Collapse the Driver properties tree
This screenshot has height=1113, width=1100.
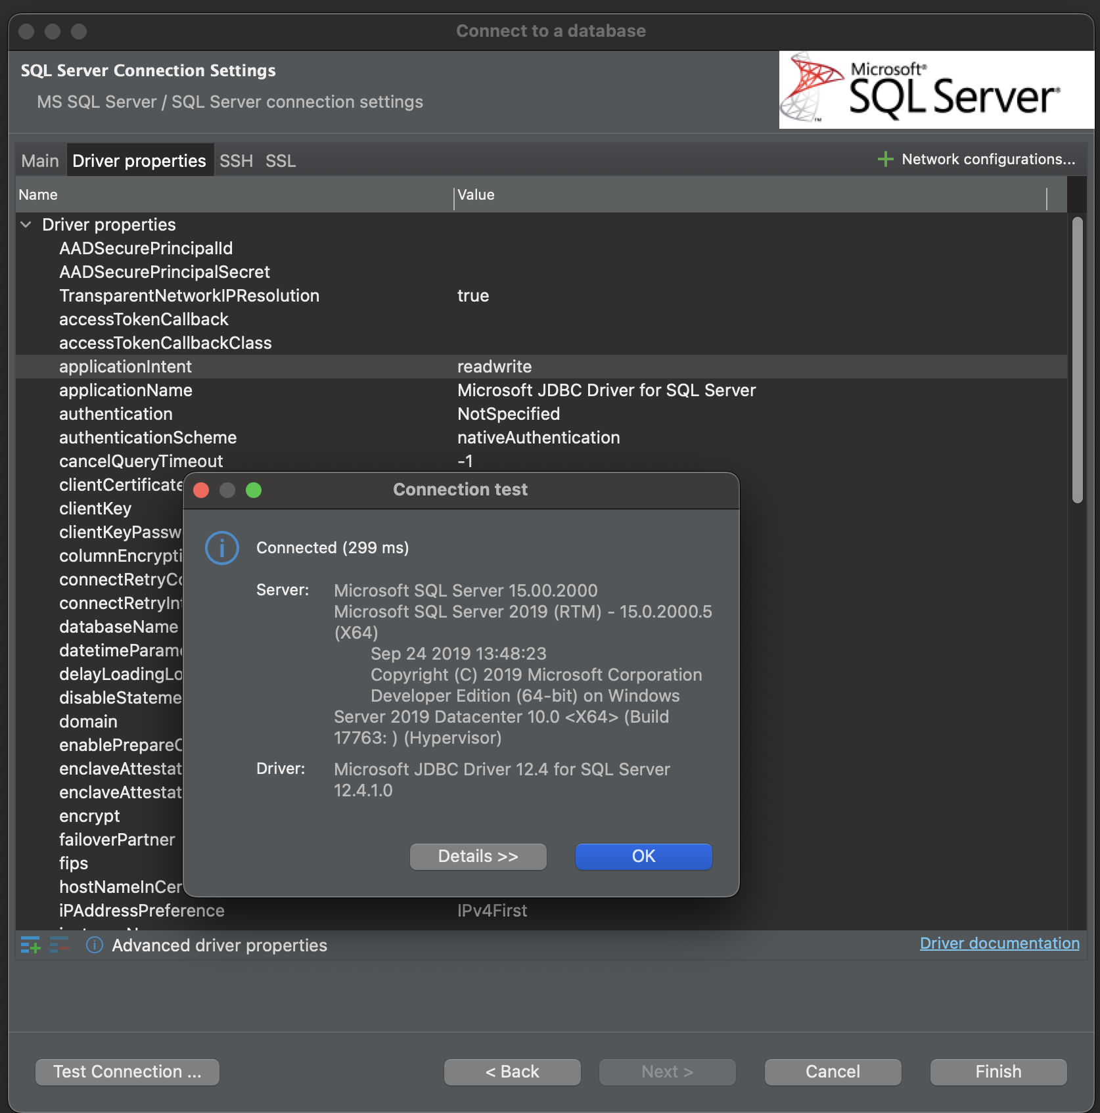pyautogui.click(x=26, y=224)
